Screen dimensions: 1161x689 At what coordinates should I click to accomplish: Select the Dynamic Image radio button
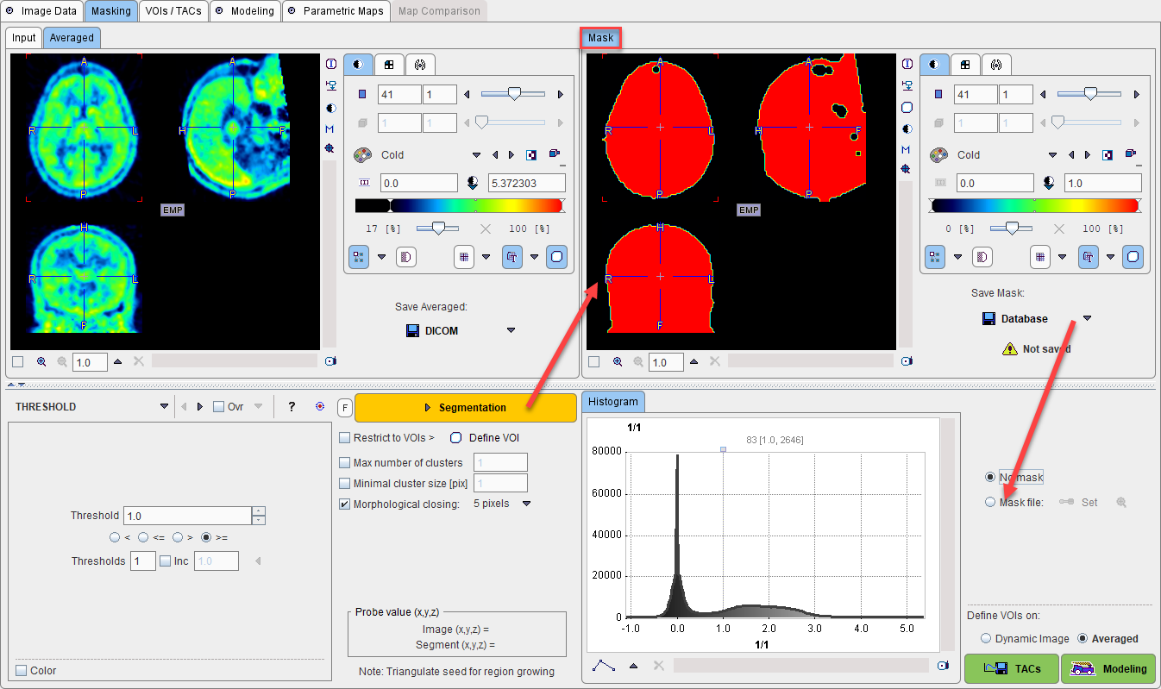[987, 639]
